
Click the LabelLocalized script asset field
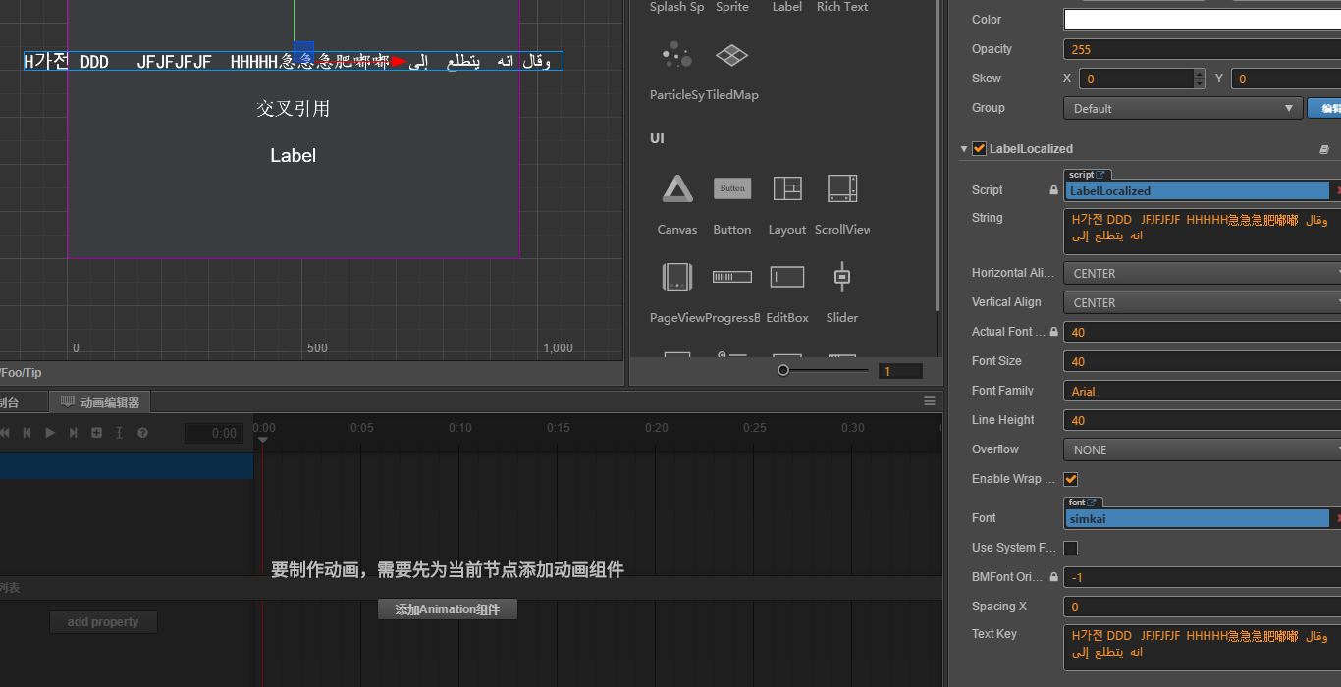click(x=1197, y=190)
